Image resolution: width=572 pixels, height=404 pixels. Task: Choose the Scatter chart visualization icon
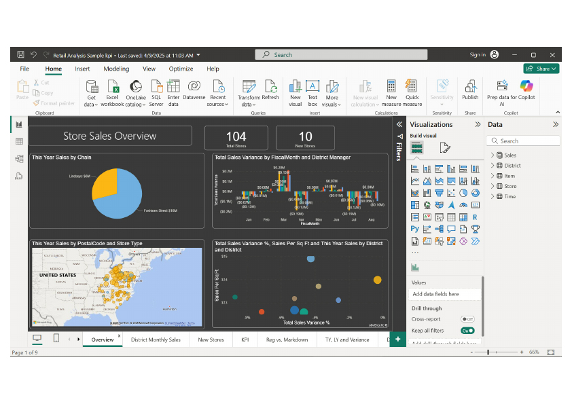click(x=451, y=193)
